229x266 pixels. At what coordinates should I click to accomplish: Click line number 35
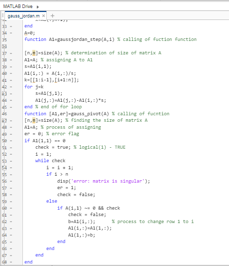click(4, 40)
